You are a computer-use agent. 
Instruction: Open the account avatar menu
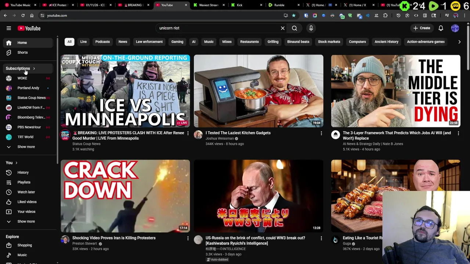tap(455, 28)
